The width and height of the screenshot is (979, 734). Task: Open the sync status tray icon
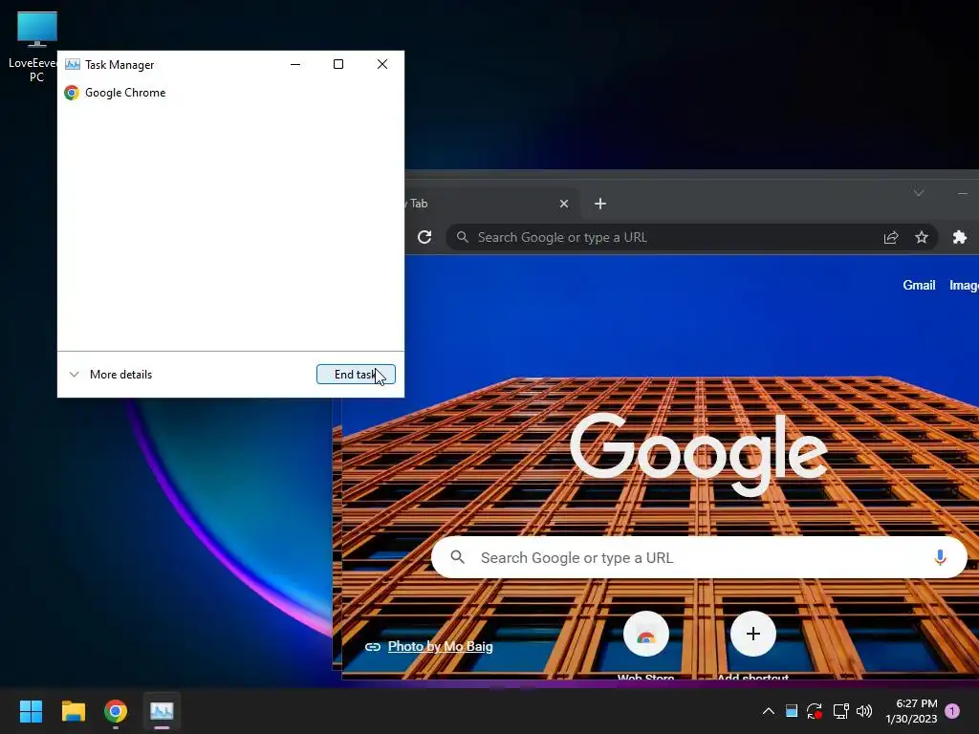point(815,711)
